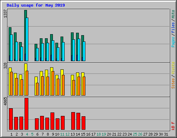Click the 1337 hits axis value
The width and height of the screenshot is (177, 138).
coord(5,14)
